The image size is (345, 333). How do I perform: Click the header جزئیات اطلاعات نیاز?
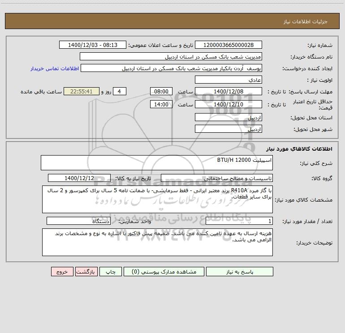[306, 21]
